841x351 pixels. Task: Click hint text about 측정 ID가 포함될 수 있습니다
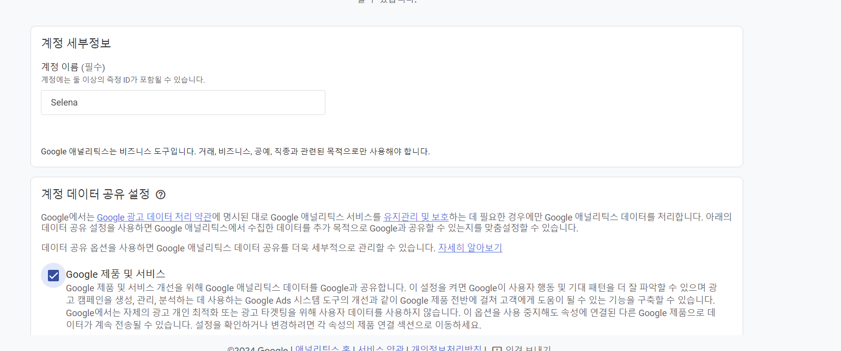coord(123,80)
